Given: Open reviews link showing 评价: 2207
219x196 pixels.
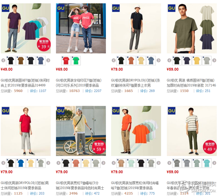Looking at the screenshot, I should (93, 91).
